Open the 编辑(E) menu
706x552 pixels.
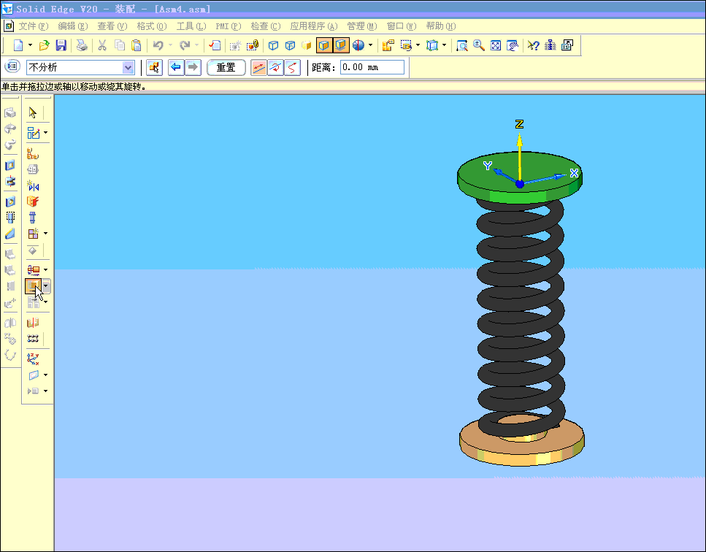[72, 26]
